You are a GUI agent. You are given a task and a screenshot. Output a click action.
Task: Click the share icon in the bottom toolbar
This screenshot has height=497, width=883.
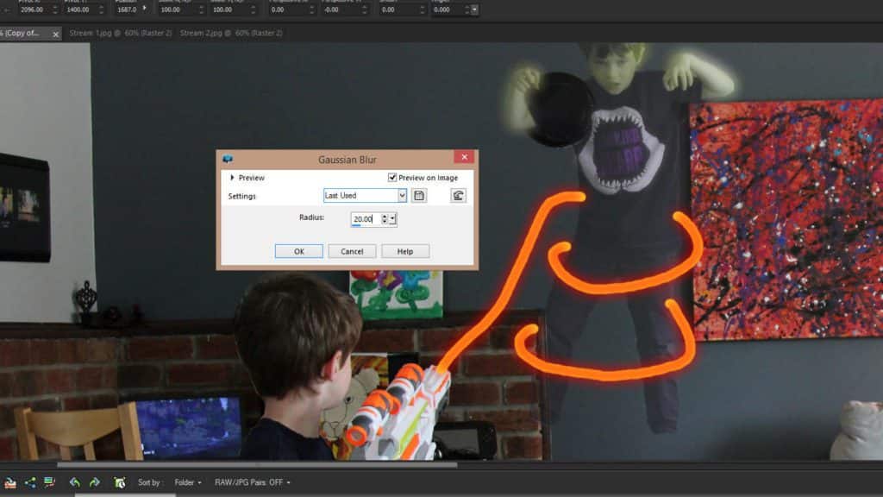click(x=30, y=482)
